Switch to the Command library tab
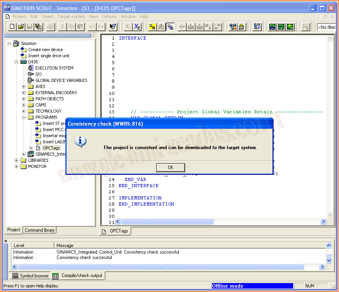The image size is (339, 292). pos(39,230)
